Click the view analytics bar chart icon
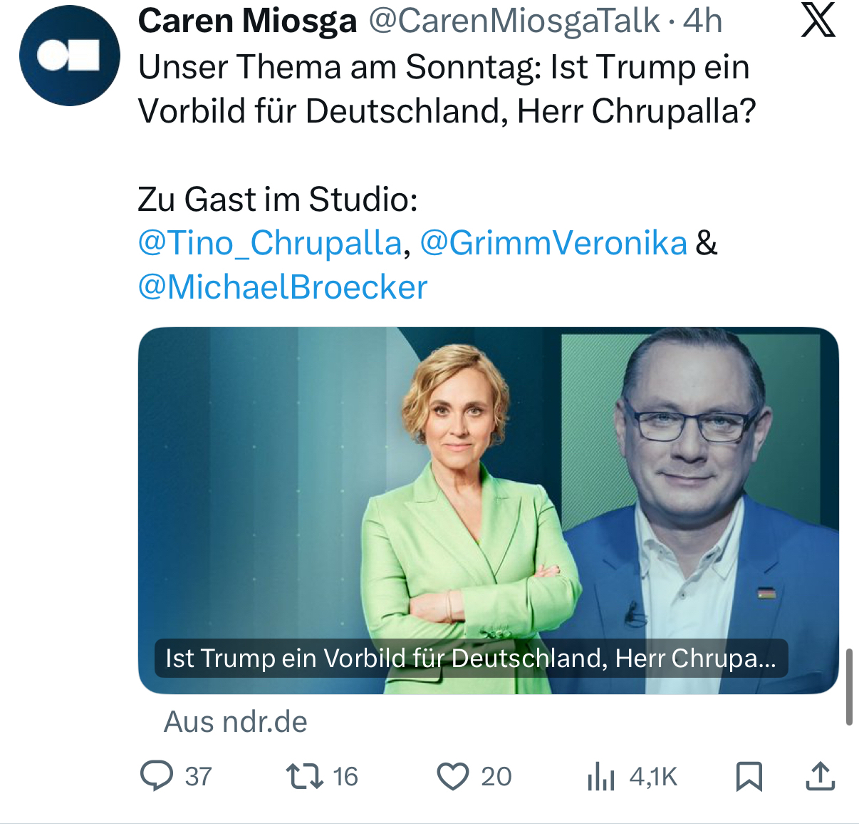The height and width of the screenshot is (826, 859). [x=600, y=776]
